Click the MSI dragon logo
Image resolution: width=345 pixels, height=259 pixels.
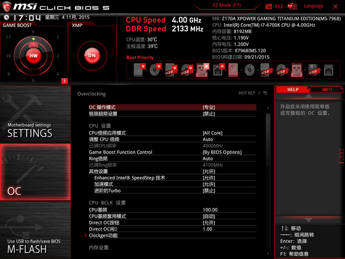[x=7, y=7]
